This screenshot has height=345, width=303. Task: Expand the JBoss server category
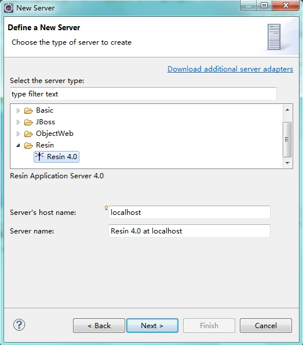[x=18, y=122]
